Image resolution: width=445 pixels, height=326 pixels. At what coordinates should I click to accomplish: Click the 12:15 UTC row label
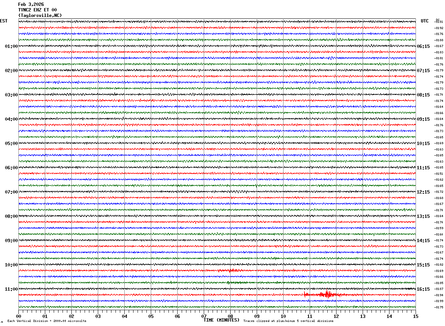423,192
